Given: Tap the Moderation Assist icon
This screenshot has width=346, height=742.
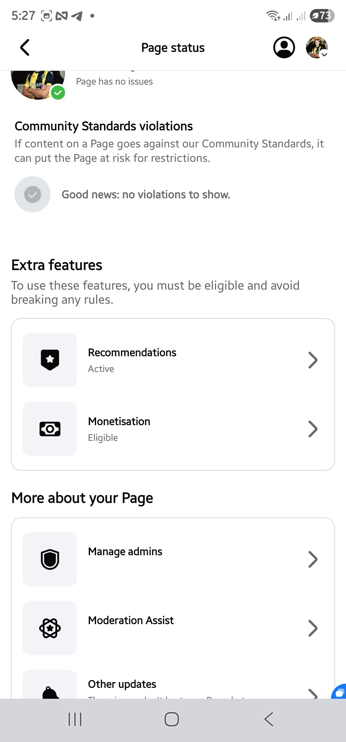Looking at the screenshot, I should pyautogui.click(x=50, y=628).
